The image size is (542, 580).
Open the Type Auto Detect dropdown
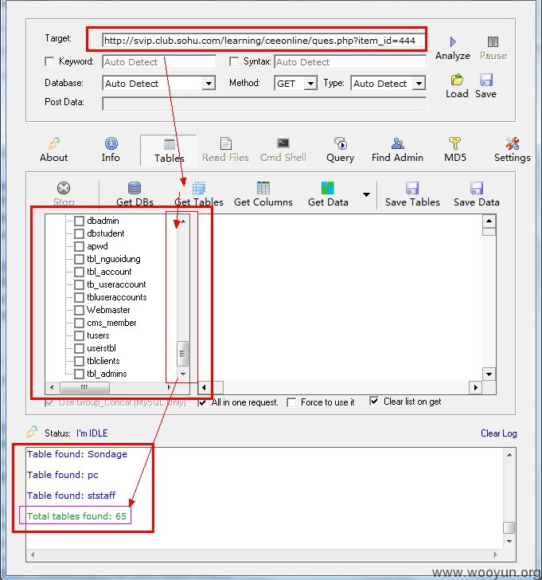point(419,83)
